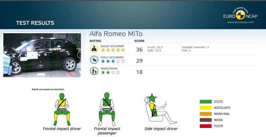Click the red POOR legend swatch
This screenshot has width=266, height=137.
tap(206, 126)
